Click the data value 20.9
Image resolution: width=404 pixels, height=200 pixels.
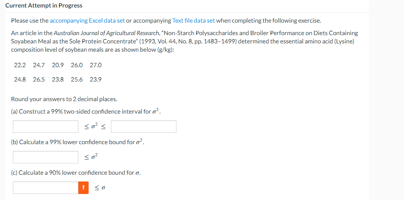(58, 65)
